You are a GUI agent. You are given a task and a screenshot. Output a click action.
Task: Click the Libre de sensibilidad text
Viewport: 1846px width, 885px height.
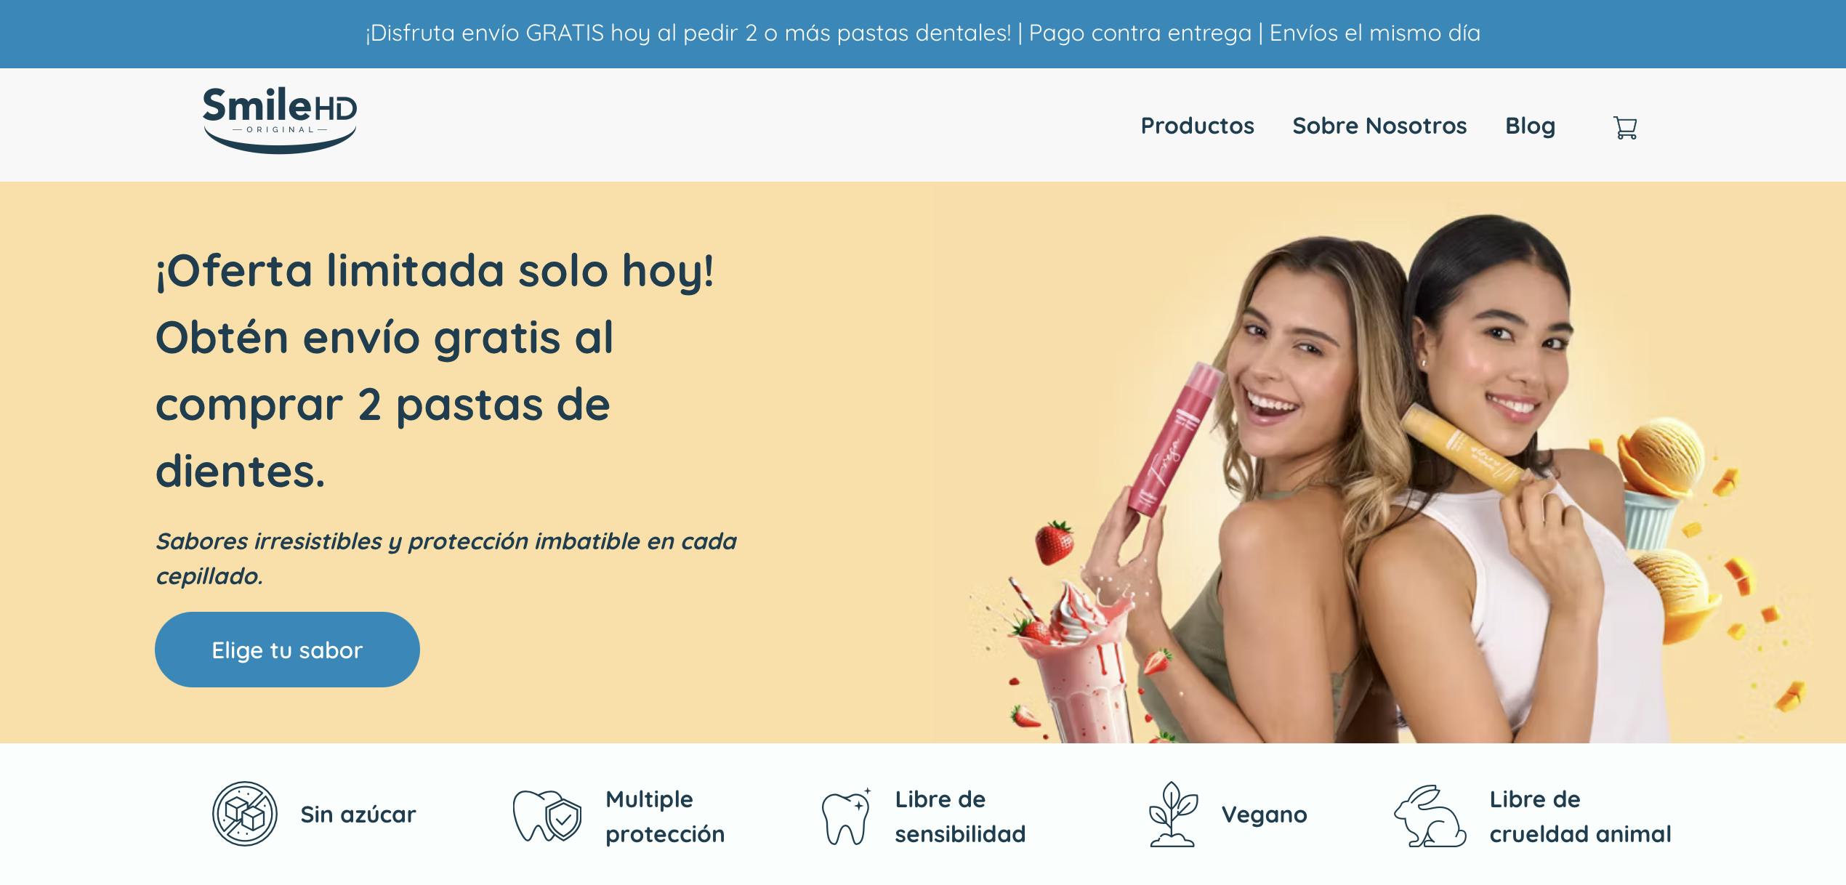point(960,816)
